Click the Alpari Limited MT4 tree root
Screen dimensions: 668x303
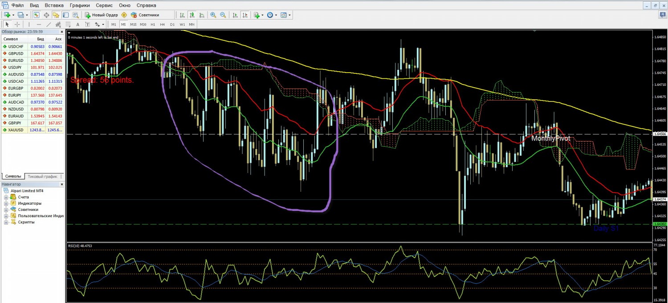tap(27, 190)
